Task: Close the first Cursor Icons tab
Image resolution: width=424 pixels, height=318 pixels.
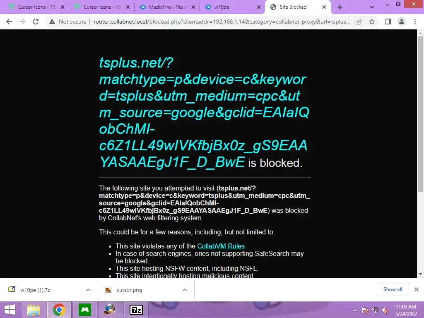Action: coord(63,7)
